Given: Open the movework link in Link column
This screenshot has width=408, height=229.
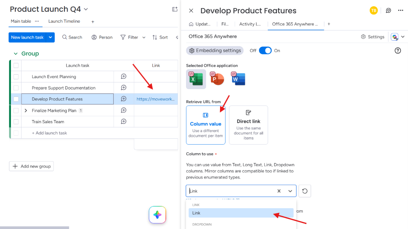Looking at the screenshot, I should pyautogui.click(x=156, y=99).
